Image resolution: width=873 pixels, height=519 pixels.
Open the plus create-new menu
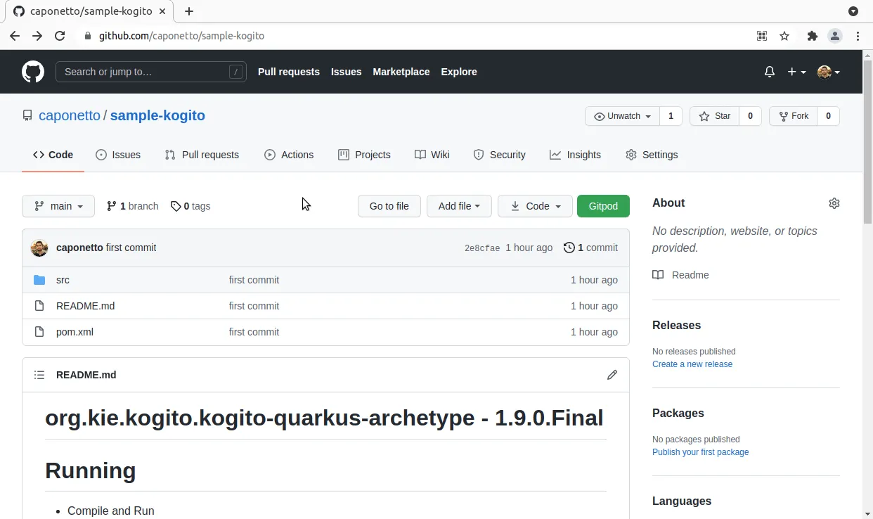(x=796, y=72)
